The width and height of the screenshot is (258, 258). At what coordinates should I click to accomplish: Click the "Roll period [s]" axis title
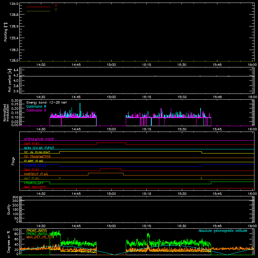pos(10,80)
